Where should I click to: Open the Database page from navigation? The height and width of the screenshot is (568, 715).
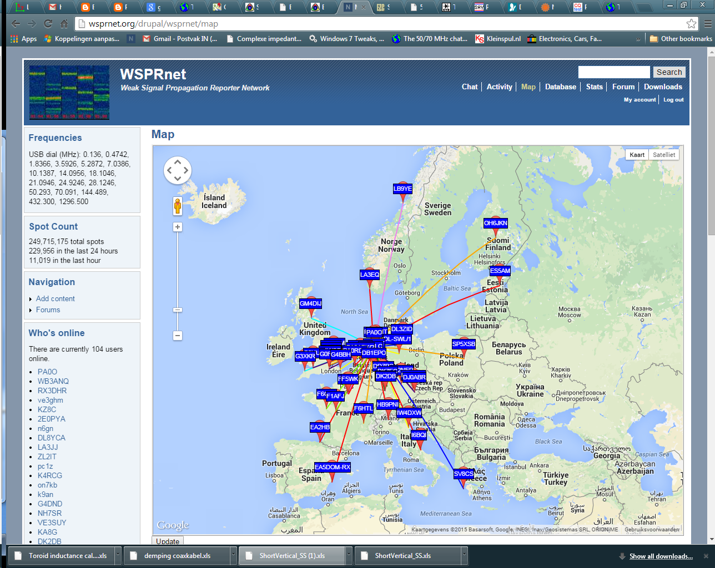tap(560, 87)
